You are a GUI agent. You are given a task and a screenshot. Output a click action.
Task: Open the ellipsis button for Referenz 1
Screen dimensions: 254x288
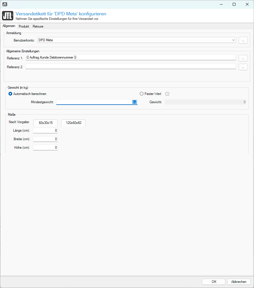243,58
